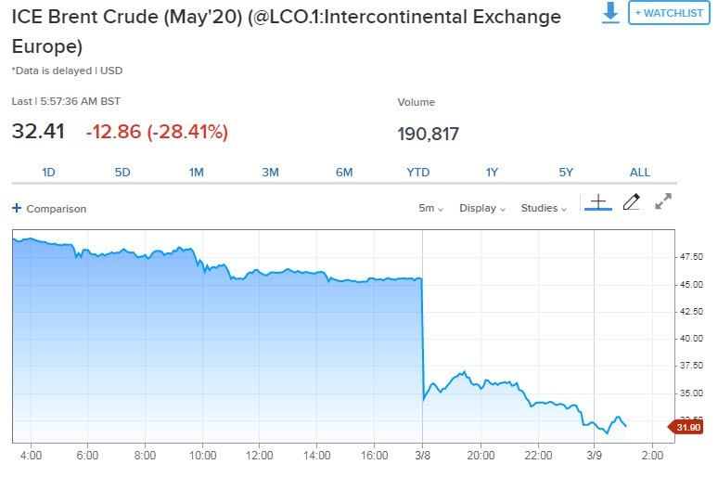Select the 1M range tab
718x477 pixels.
197,172
